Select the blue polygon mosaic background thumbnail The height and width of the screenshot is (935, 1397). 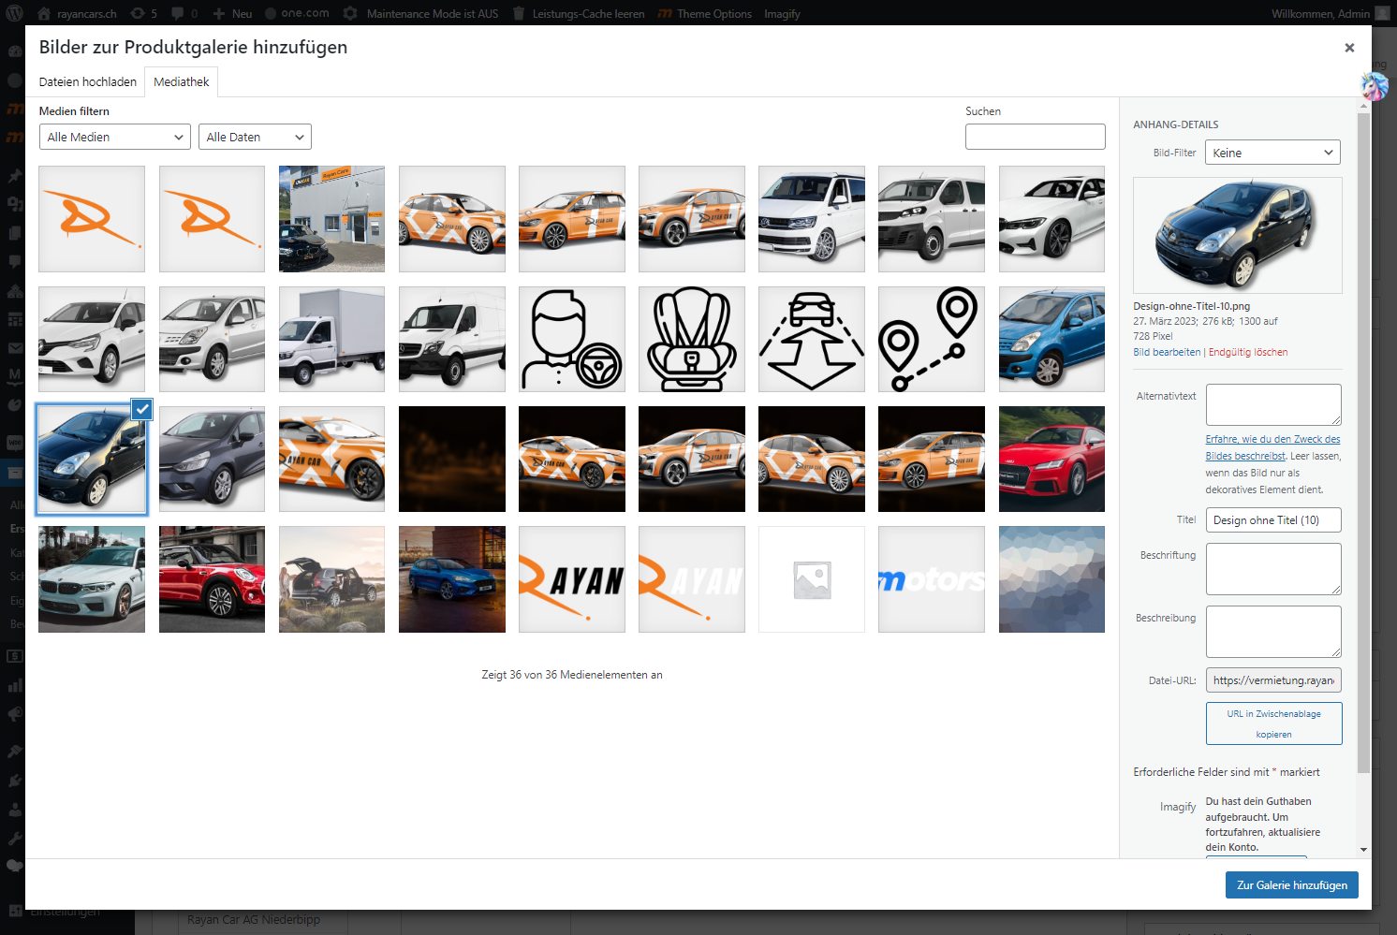pos(1051,579)
